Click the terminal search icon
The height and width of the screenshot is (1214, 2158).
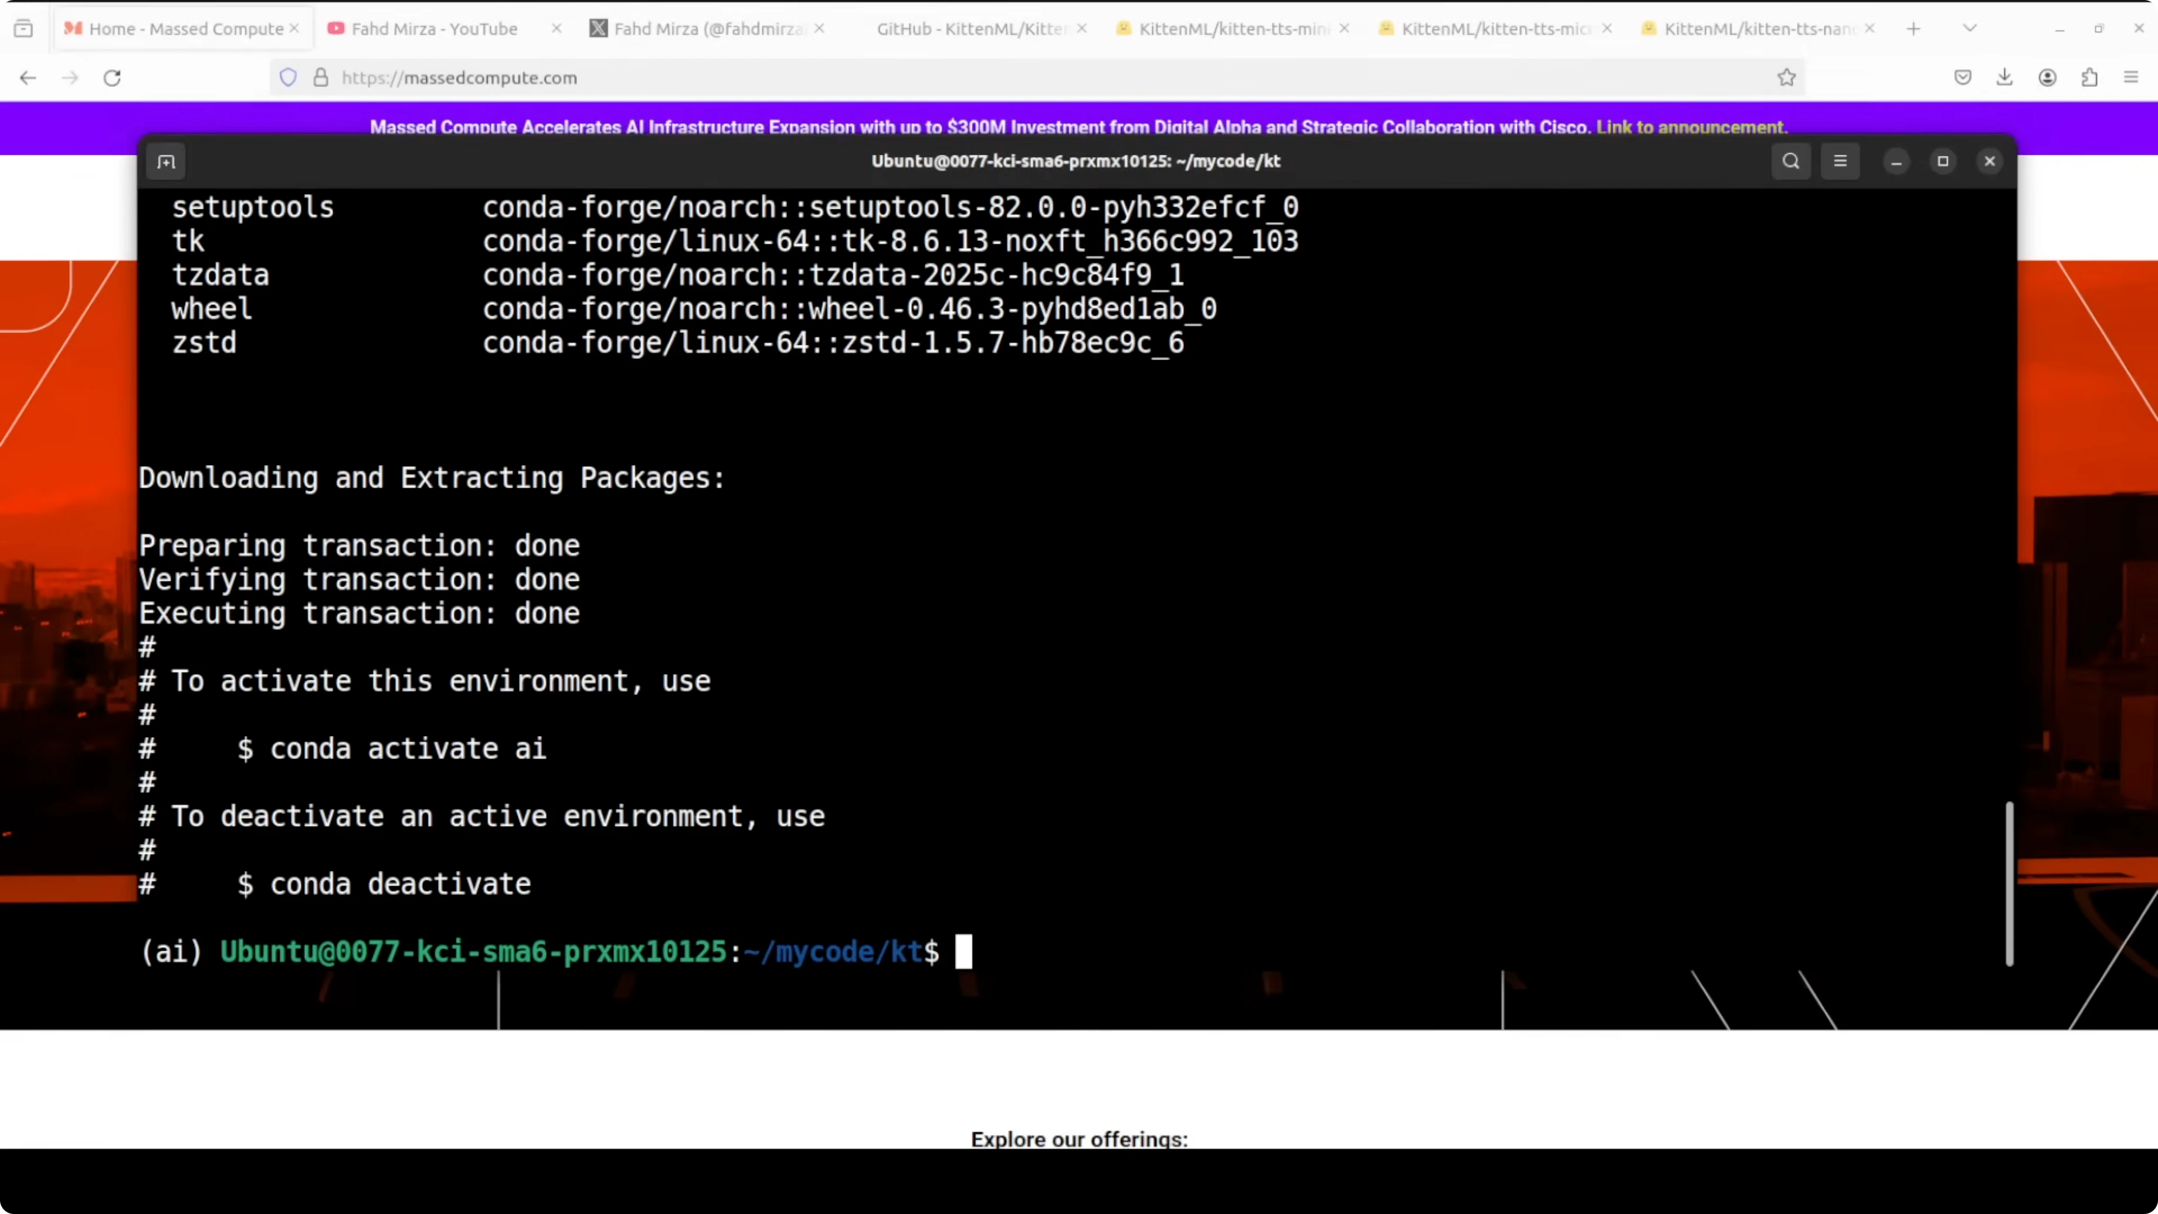click(x=1790, y=161)
